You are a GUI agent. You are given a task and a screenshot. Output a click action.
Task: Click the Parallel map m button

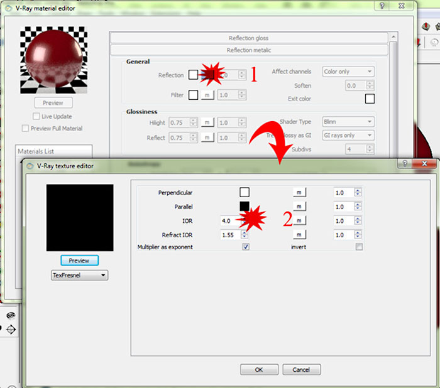(299, 207)
